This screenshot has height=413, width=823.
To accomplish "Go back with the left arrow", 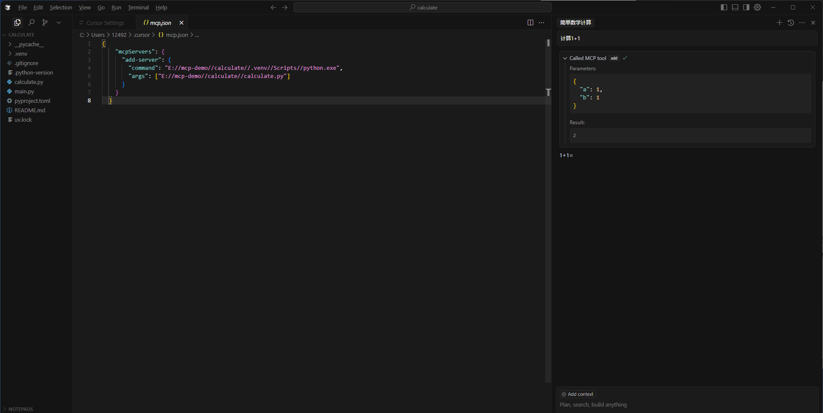I will (273, 7).
